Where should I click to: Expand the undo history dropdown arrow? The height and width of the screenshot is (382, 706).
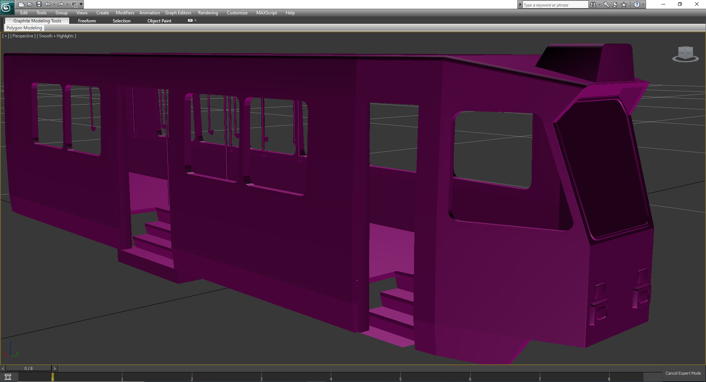(x=54, y=4)
